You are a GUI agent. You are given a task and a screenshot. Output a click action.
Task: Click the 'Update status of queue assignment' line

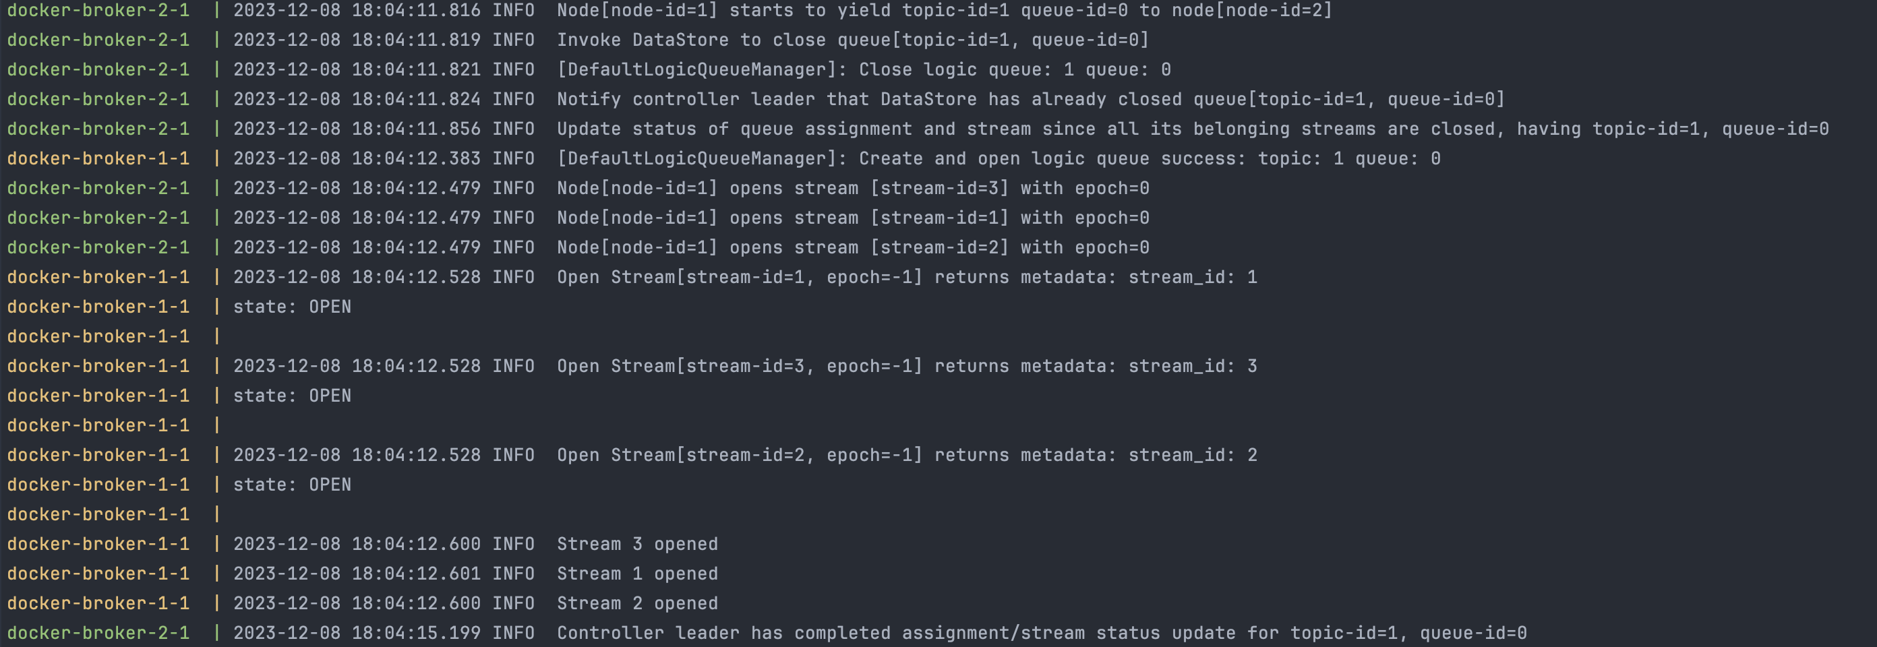[x=1193, y=129]
